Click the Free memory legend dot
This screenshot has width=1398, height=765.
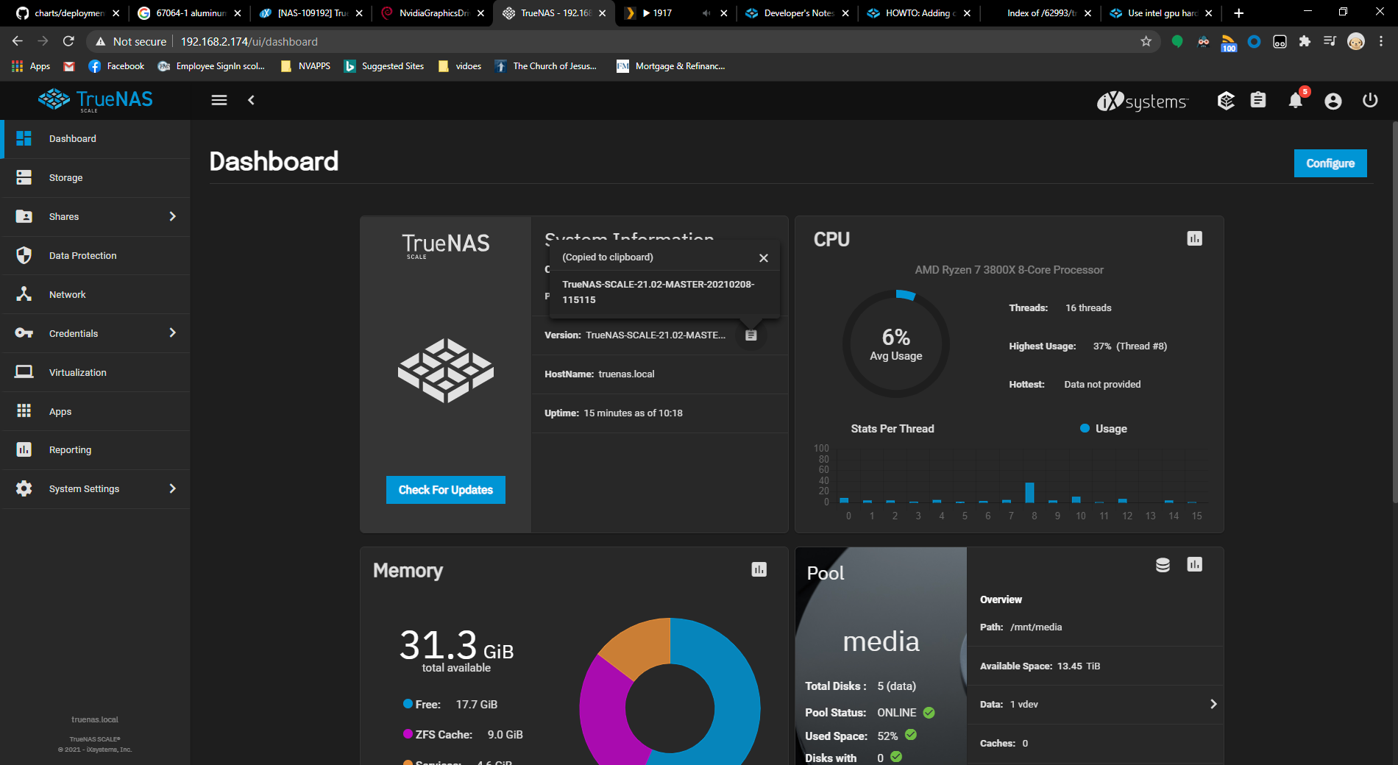pyautogui.click(x=408, y=704)
